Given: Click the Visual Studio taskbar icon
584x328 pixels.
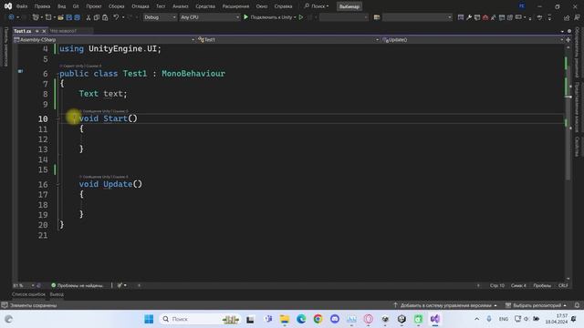Looking at the screenshot, I should [435, 319].
